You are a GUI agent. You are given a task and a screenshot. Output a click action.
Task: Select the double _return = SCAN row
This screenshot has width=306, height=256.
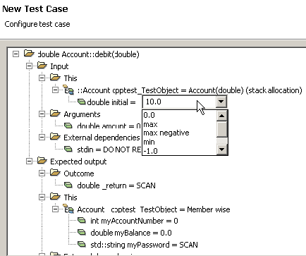point(116,185)
